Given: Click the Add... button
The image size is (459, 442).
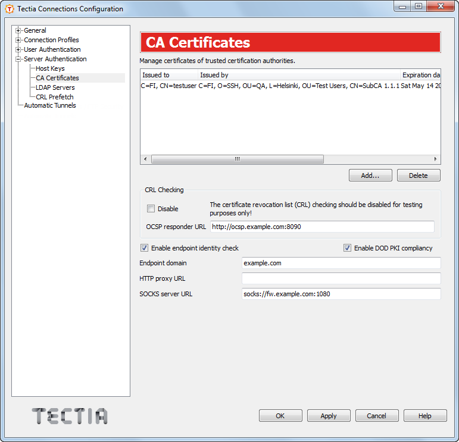Looking at the screenshot, I should click(370, 175).
